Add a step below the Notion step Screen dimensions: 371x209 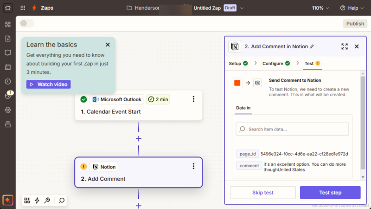[x=139, y=205]
